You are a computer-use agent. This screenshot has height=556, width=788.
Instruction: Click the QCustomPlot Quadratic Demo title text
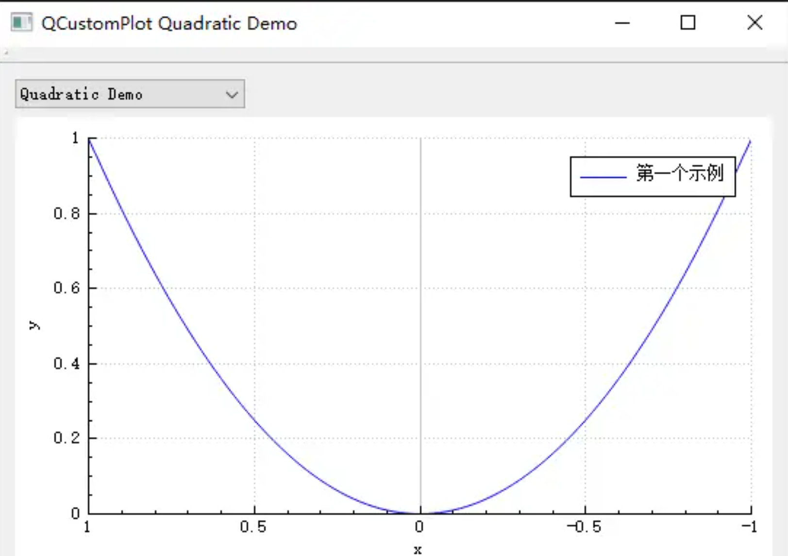169,23
